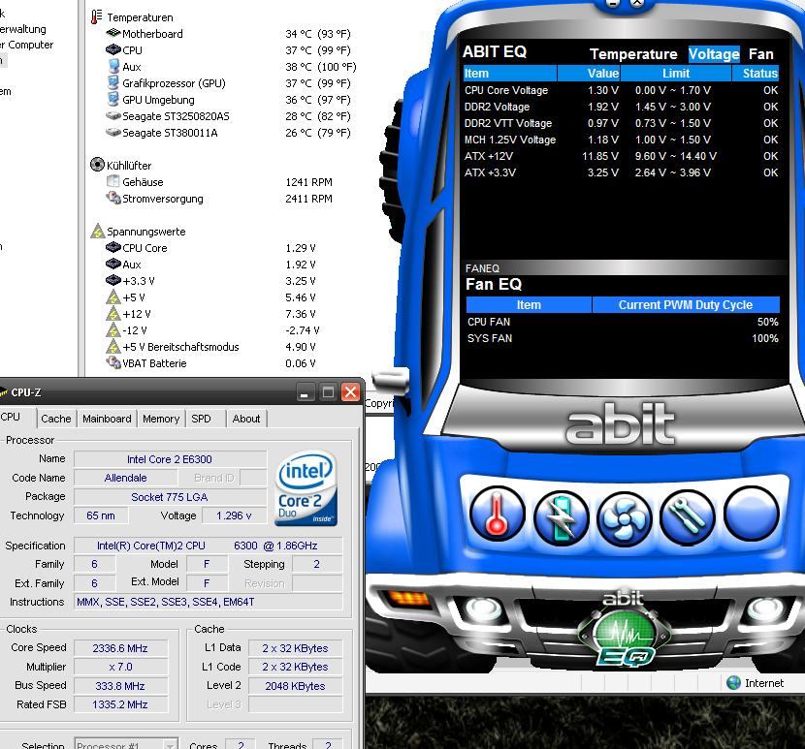Open the fan button in ABIT EQ

(x=625, y=518)
